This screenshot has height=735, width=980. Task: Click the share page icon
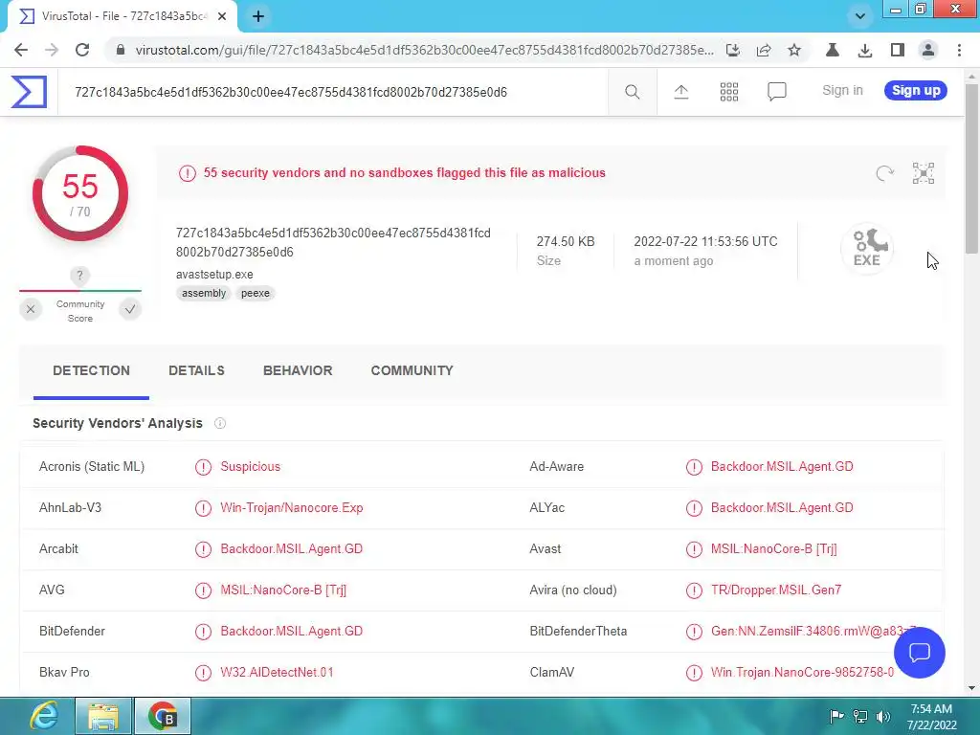click(x=764, y=50)
